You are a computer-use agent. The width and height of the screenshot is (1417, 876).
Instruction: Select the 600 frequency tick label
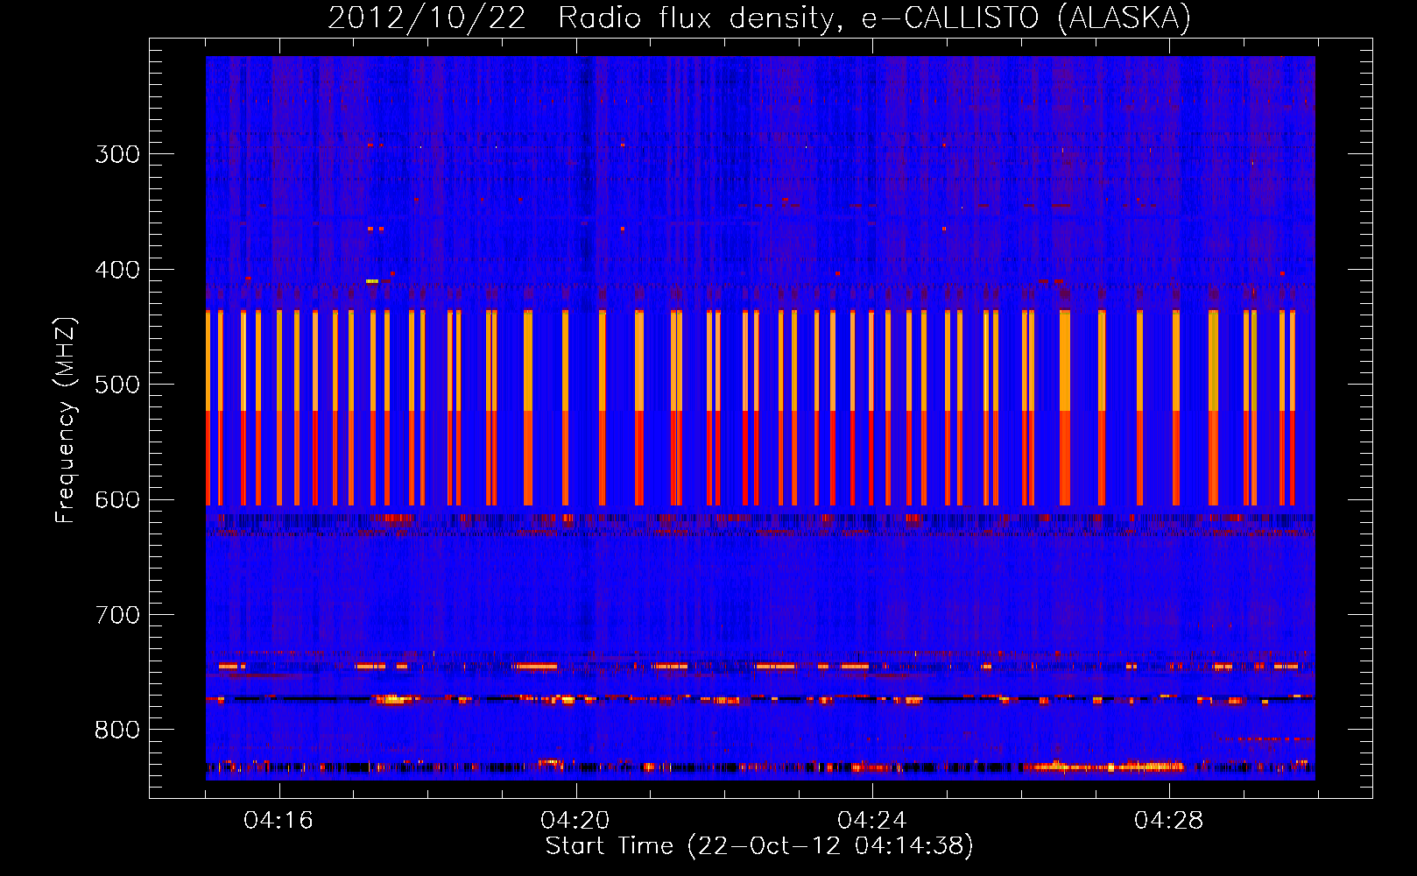117,500
